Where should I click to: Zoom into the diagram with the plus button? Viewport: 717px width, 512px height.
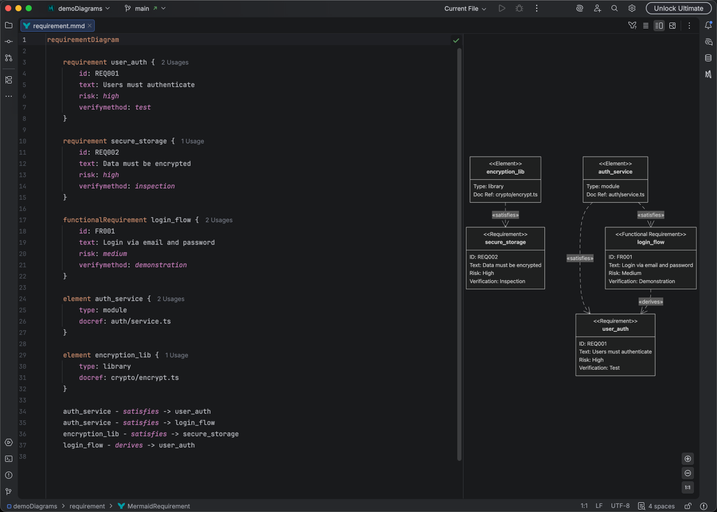point(688,459)
